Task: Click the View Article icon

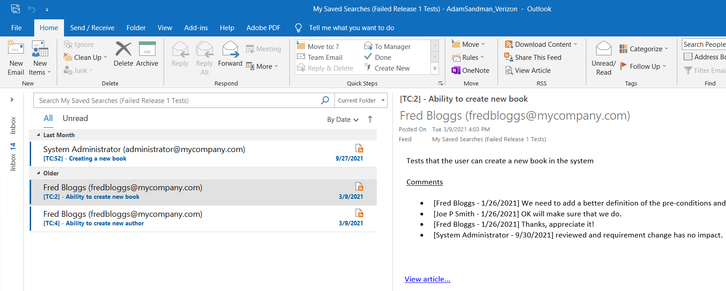Action: [x=509, y=71]
